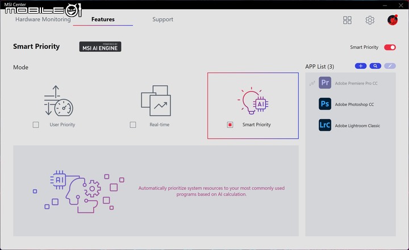The image size is (409, 250).
Task: Click the automatic prioritization description text
Action: coord(211,191)
